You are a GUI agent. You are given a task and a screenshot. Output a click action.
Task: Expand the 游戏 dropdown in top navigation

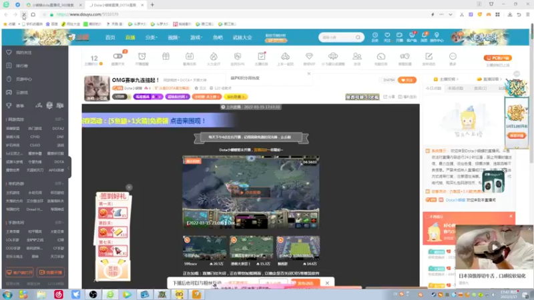[x=196, y=37]
